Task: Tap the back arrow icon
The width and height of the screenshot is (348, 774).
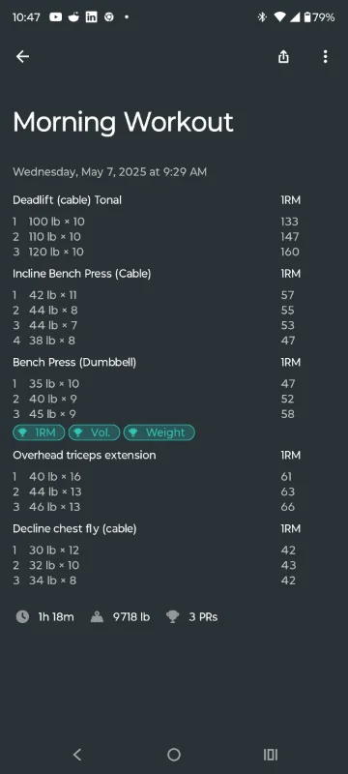Action: tap(22, 57)
